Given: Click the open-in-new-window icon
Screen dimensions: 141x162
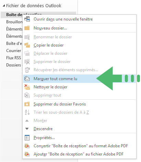Looking at the screenshot, I should [x=27, y=19].
